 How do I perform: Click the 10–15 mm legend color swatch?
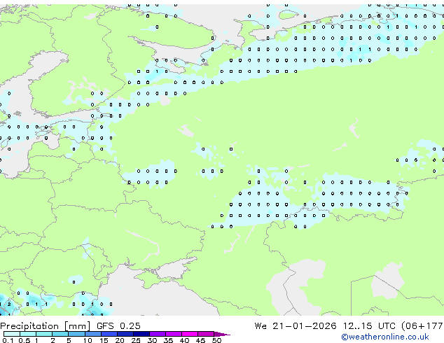(92, 334)
